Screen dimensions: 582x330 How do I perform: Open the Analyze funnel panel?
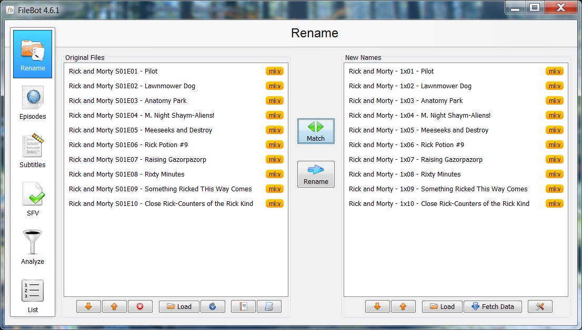[33, 247]
